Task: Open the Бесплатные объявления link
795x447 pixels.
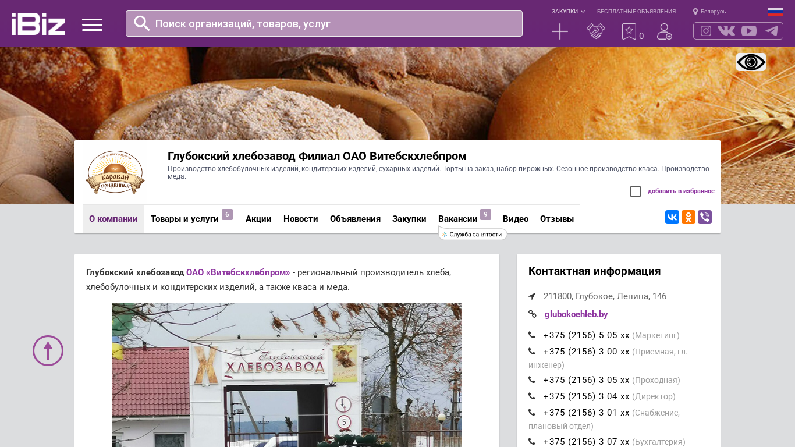Action: click(636, 12)
